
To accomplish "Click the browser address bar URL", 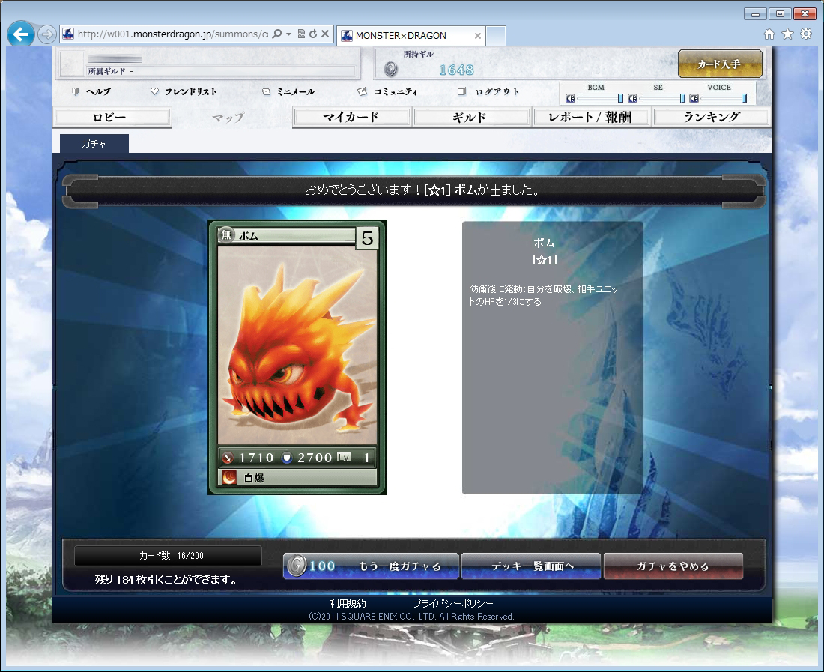I will click(173, 34).
